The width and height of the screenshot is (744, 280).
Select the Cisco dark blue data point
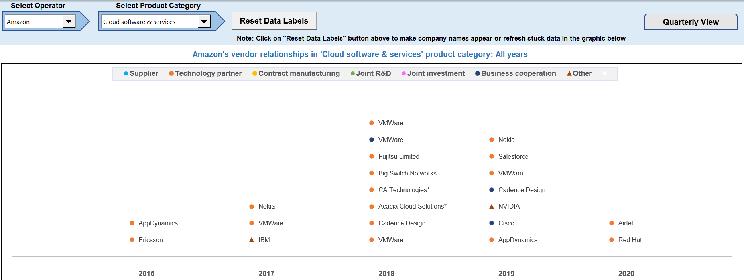point(492,223)
